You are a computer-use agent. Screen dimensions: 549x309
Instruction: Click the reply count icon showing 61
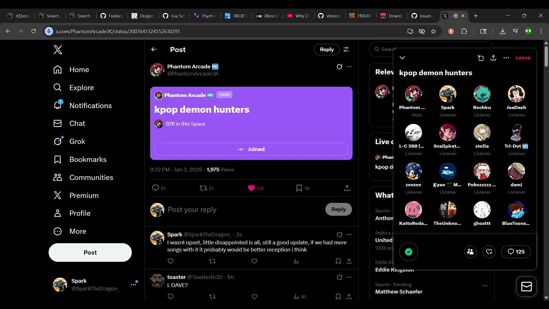click(x=159, y=188)
